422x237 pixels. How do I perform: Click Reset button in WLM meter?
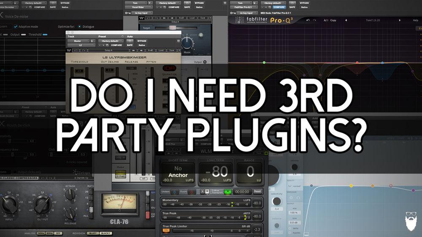pyautogui.click(x=257, y=191)
